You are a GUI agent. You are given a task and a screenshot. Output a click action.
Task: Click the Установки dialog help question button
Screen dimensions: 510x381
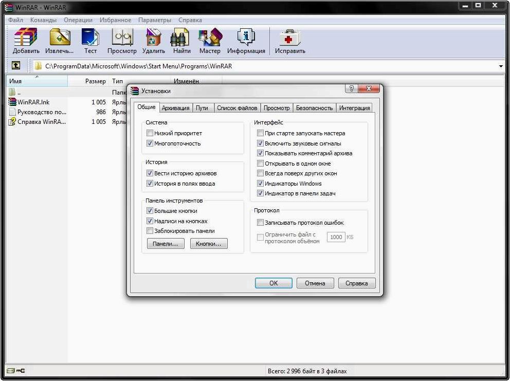tap(351, 88)
